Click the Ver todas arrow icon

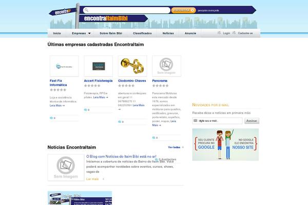(x=183, y=147)
